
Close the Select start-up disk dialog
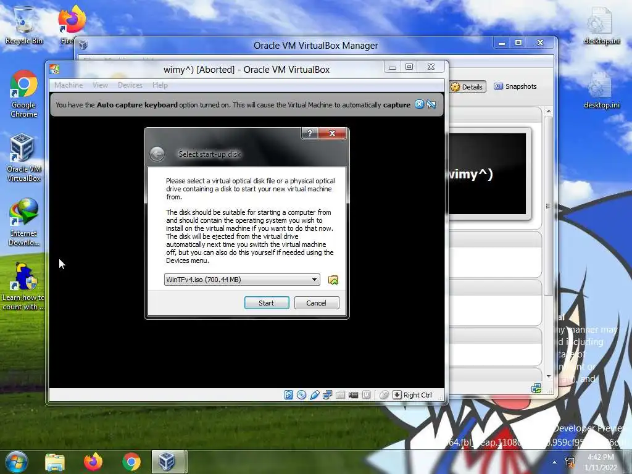coord(332,133)
